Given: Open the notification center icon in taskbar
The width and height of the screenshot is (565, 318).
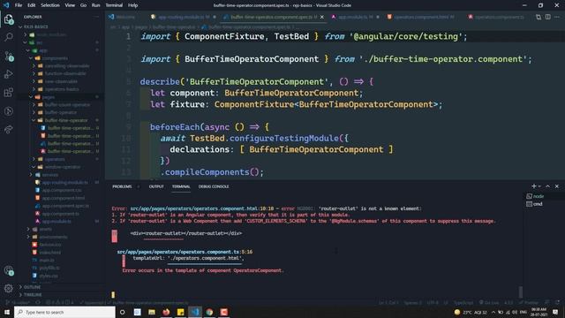Looking at the screenshot, I should point(555,312).
